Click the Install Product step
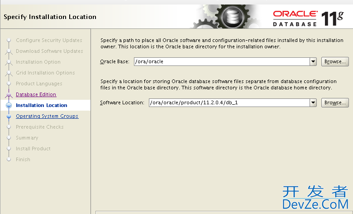Screen dimensions: 353x214 tap(33, 149)
